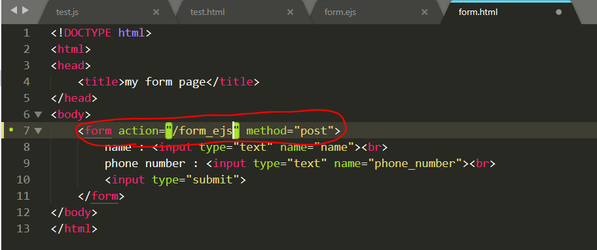Screen dimensions: 597x250
Task: Go to previous tab with left arrow
Action: click(x=14, y=10)
